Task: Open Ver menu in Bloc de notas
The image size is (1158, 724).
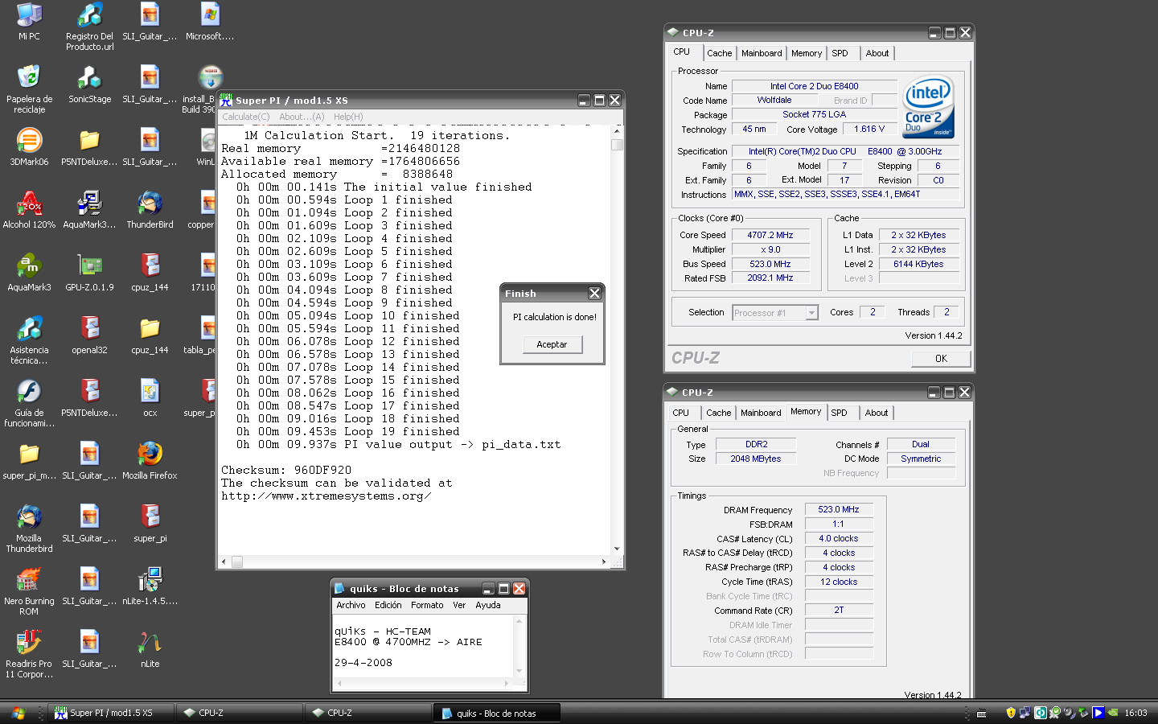Action: tap(459, 605)
